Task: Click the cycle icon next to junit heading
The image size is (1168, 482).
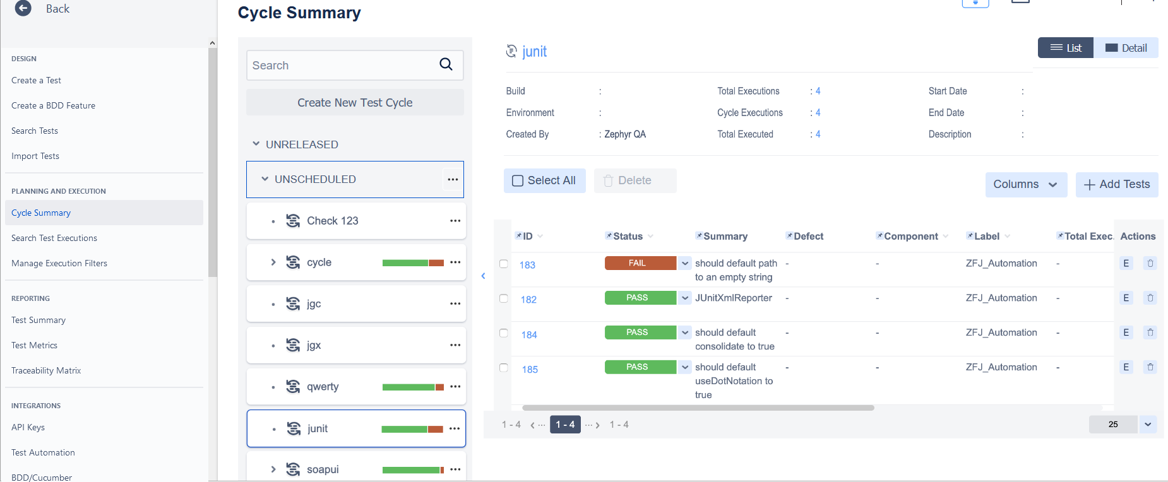Action: pos(511,51)
